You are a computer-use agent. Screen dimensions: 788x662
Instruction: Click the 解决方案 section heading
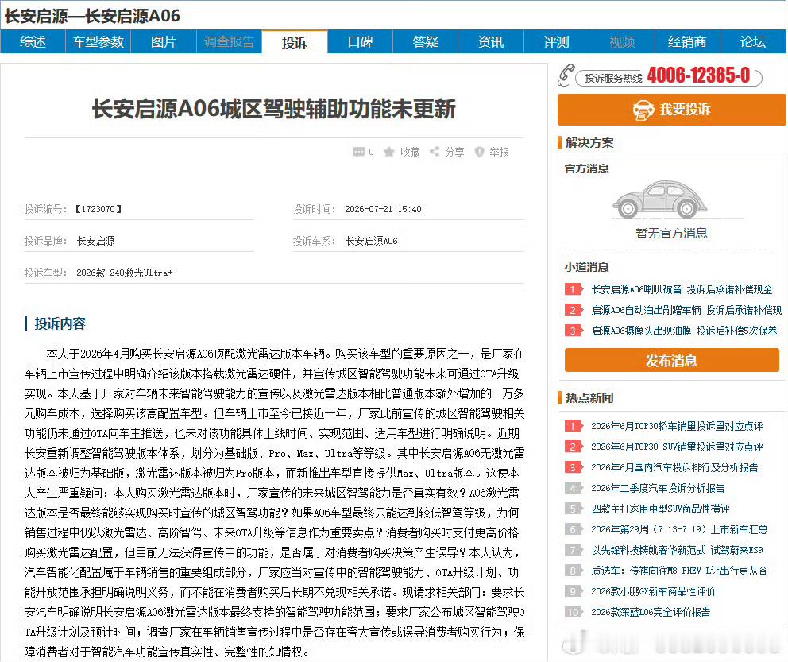[x=589, y=143]
